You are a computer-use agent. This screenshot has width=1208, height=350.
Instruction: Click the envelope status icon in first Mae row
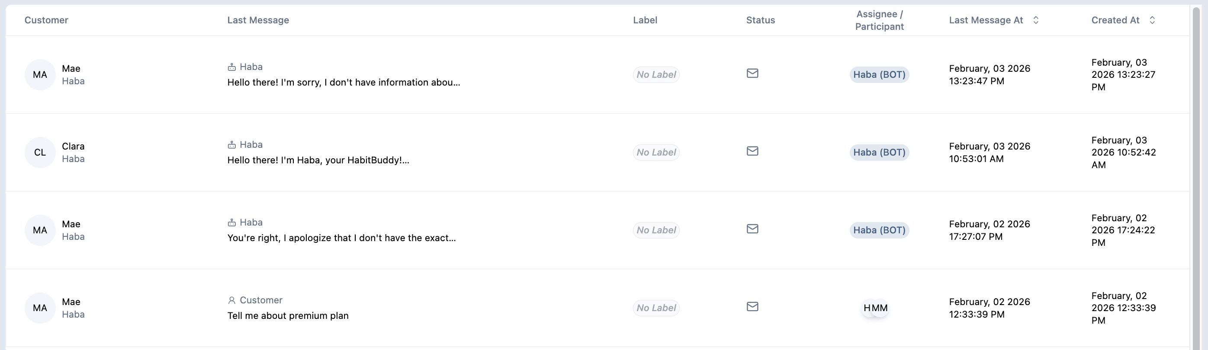tap(752, 73)
